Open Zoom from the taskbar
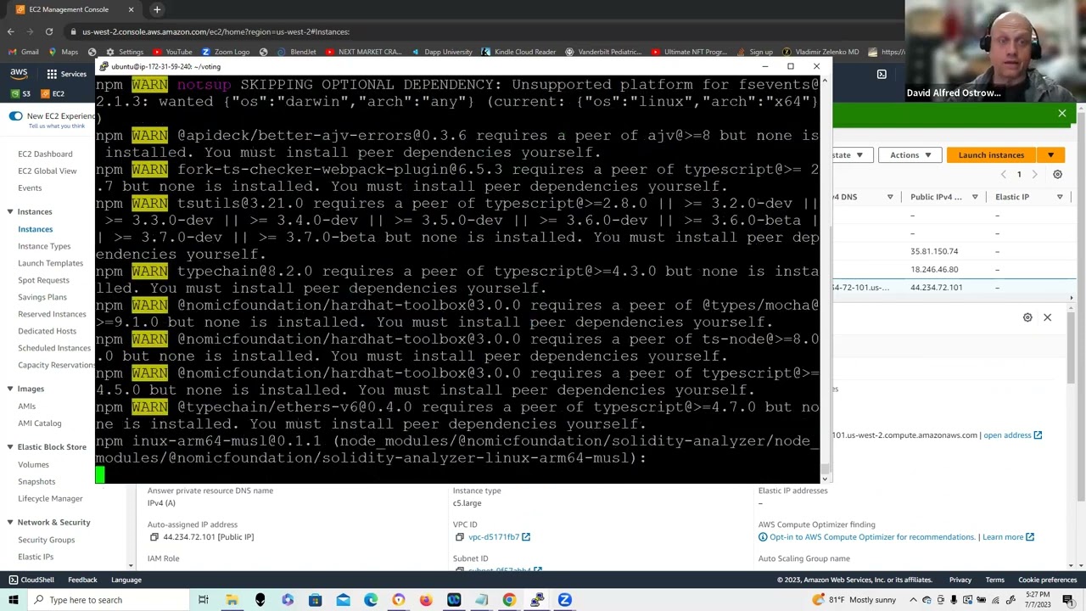Image resolution: width=1086 pixels, height=611 pixels. tap(564, 600)
